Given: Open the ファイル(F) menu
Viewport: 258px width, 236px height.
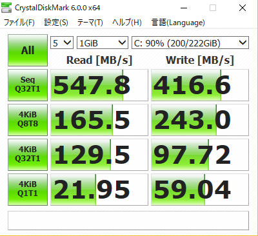Looking at the screenshot, I should click(x=19, y=23).
